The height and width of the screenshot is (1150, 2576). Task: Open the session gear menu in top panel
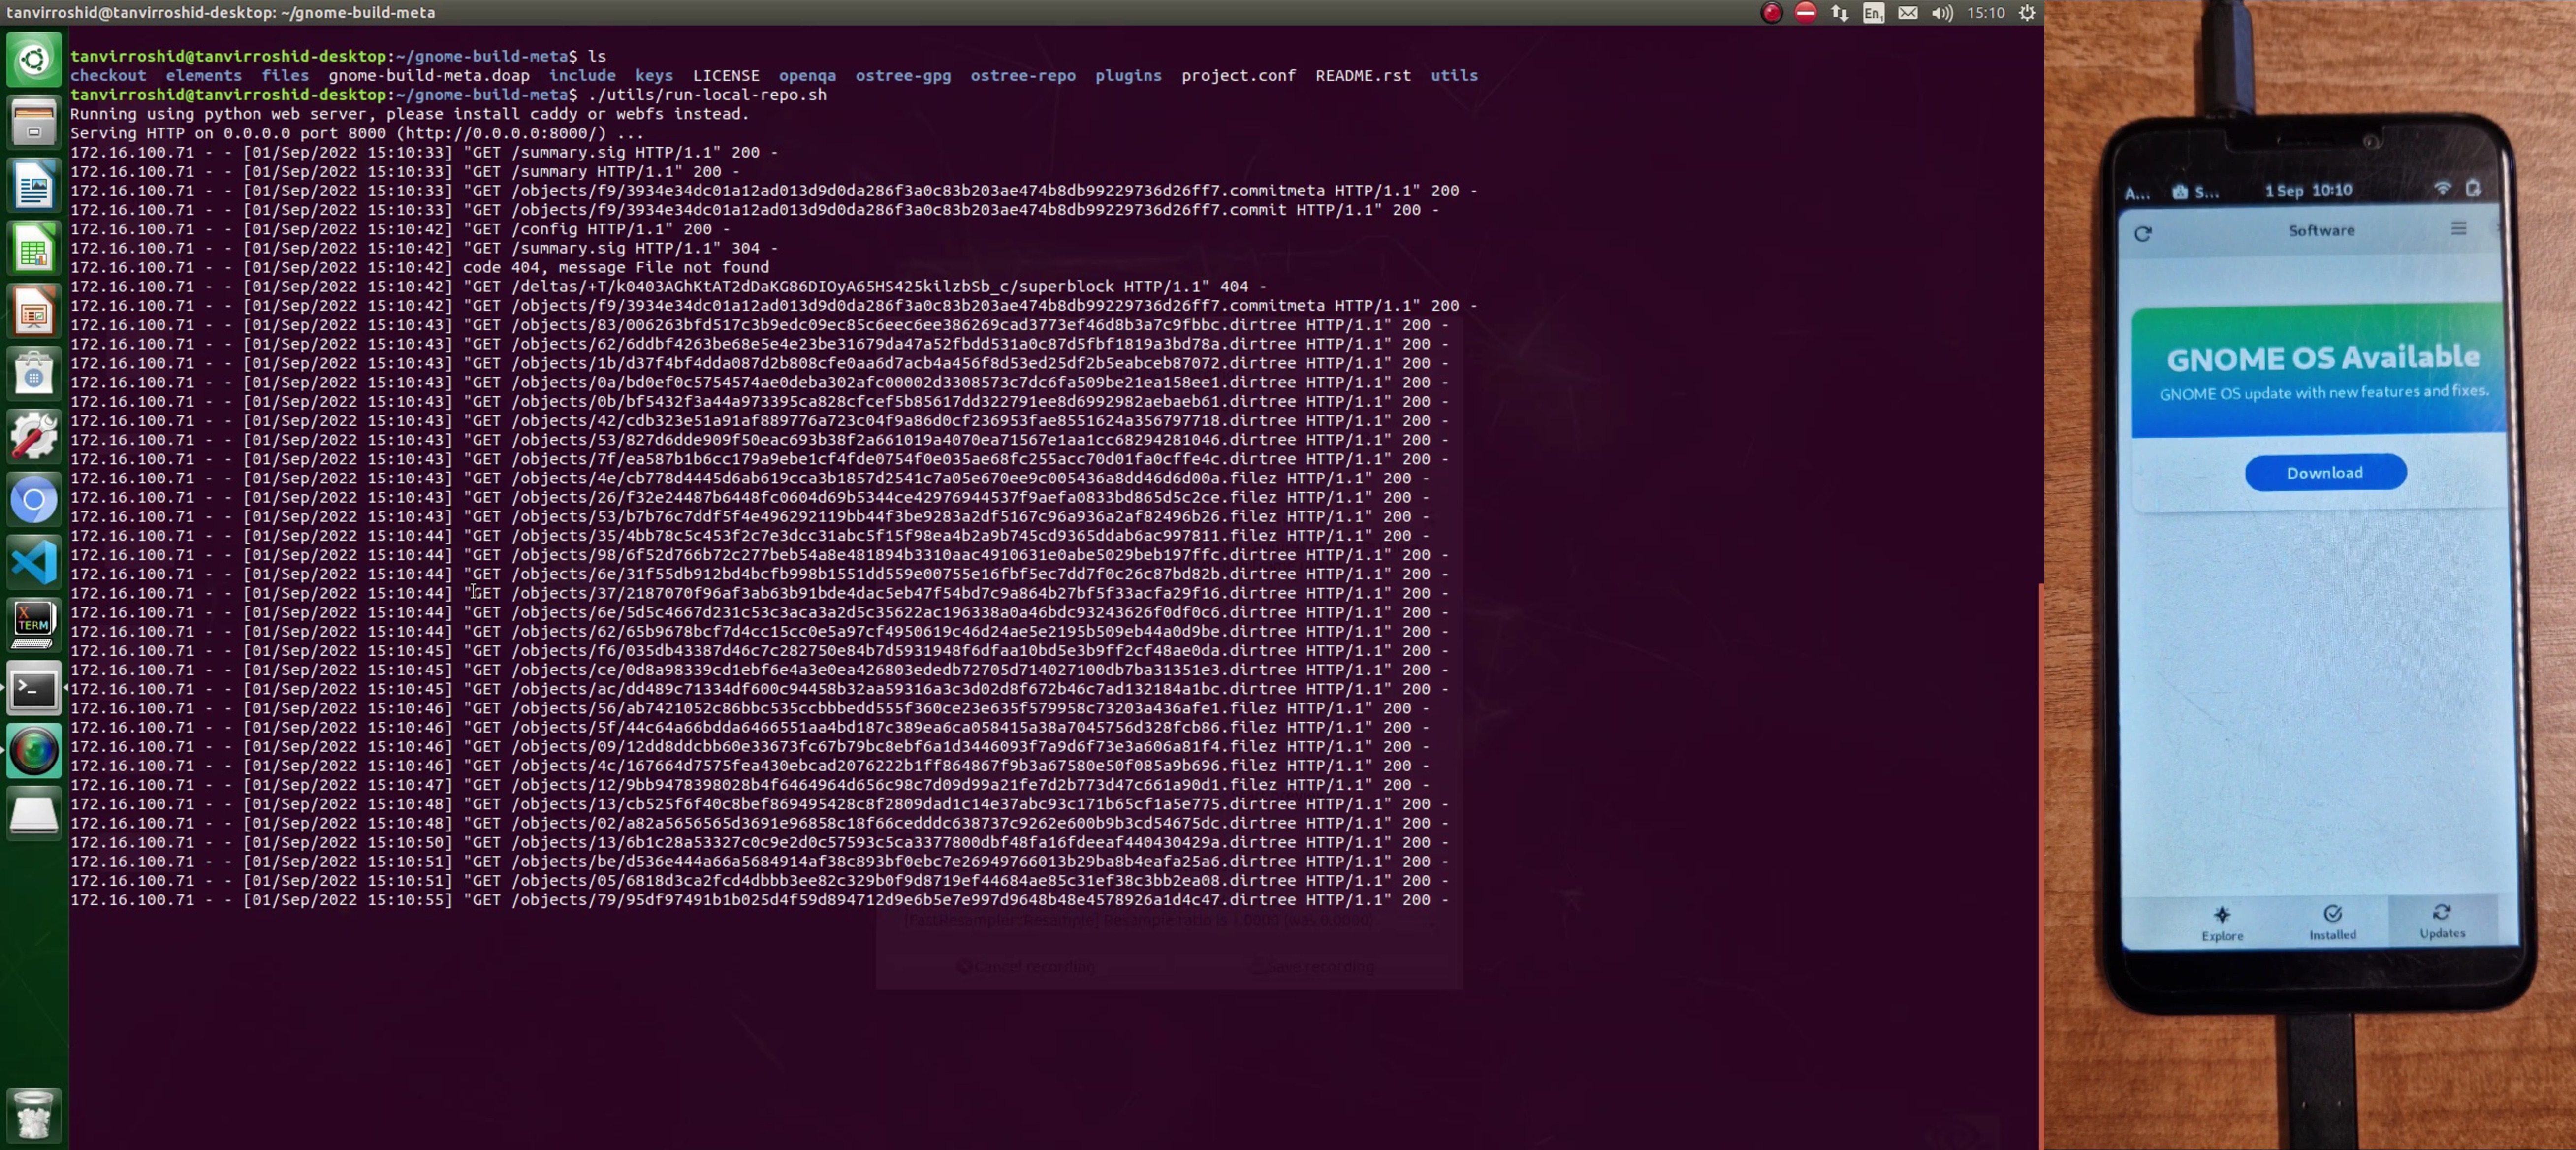click(x=2026, y=13)
